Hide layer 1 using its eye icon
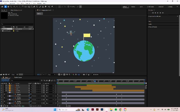 (1, 85)
